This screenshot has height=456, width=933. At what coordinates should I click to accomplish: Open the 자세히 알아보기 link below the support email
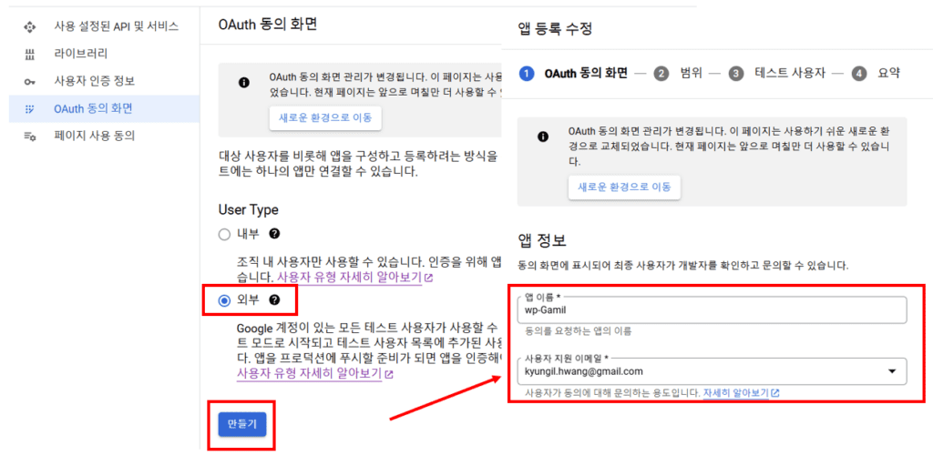click(741, 393)
